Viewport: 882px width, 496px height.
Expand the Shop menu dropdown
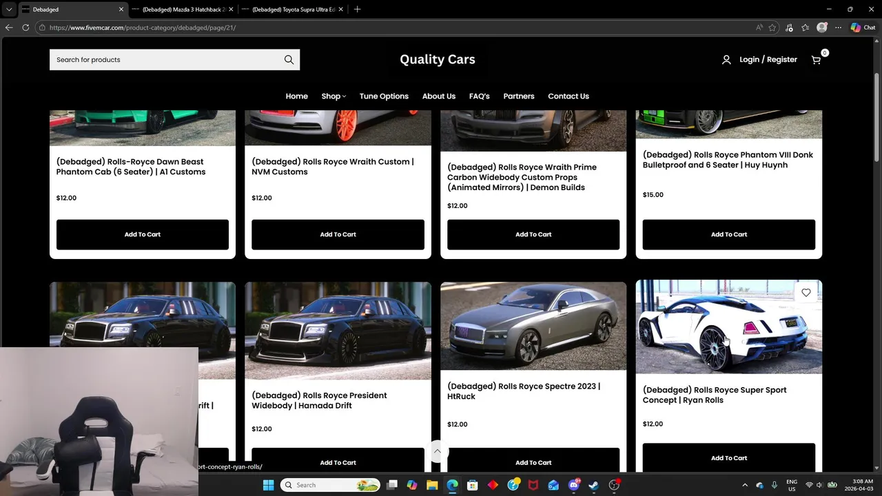point(334,96)
